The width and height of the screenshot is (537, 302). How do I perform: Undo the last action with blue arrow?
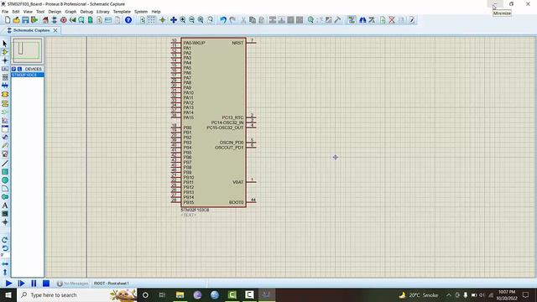pyautogui.click(x=223, y=20)
